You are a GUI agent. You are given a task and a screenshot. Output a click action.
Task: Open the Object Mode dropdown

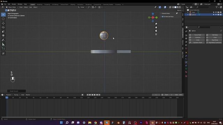[x=11, y=7]
